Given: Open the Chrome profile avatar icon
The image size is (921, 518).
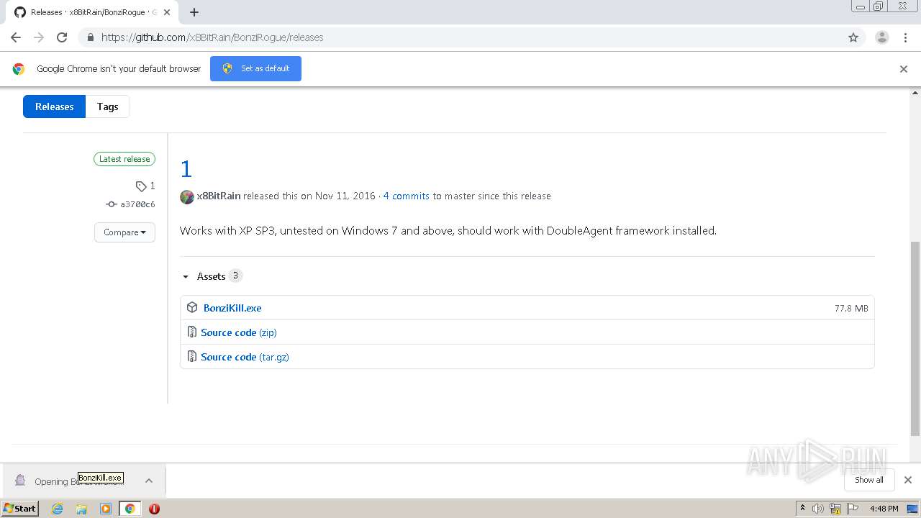Looking at the screenshot, I should coord(882,37).
